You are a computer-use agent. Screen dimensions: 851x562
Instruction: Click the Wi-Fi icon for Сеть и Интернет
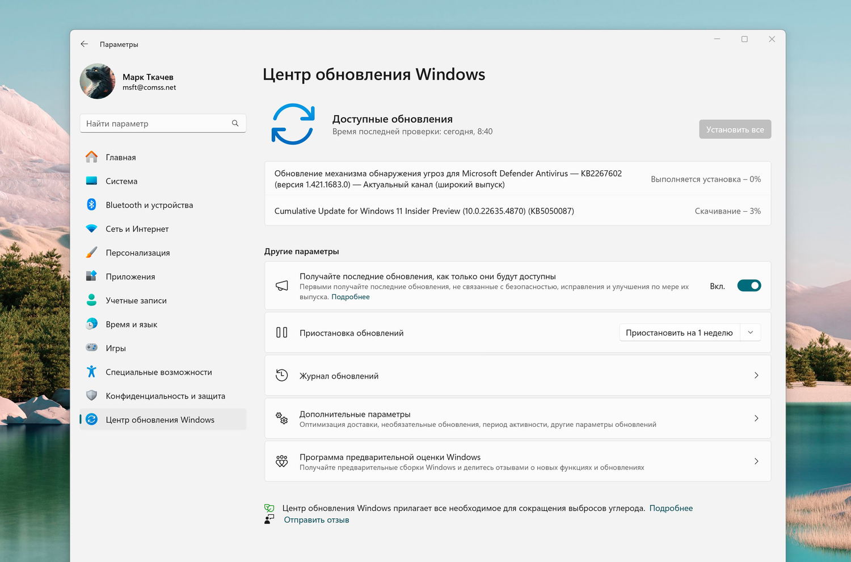tap(91, 228)
